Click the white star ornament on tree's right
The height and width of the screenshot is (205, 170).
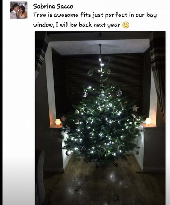[x=135, y=108]
